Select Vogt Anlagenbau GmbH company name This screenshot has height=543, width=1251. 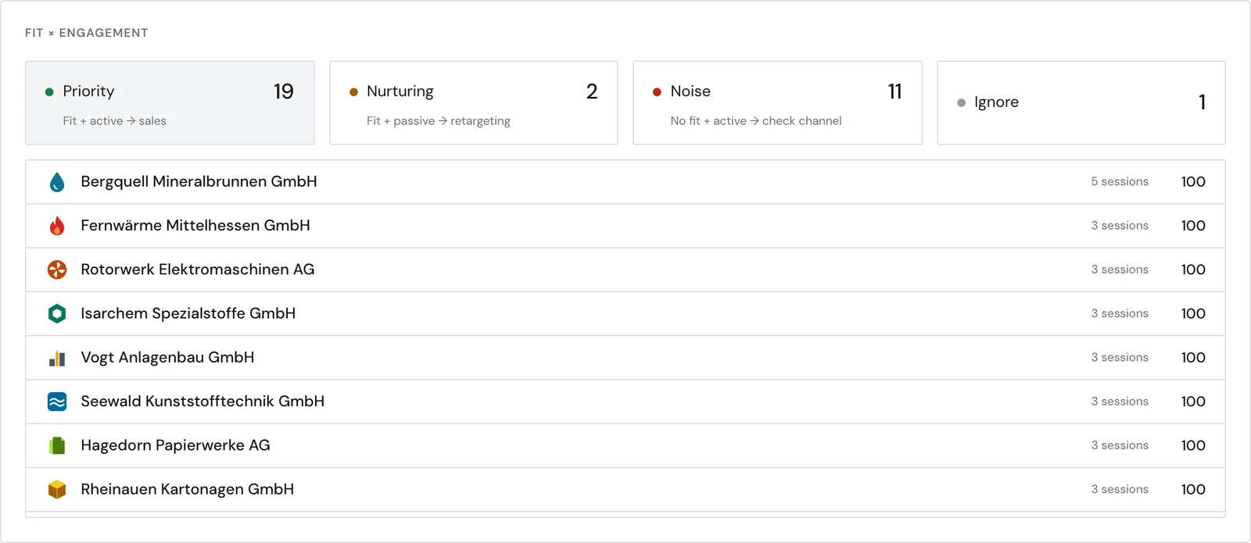point(167,357)
